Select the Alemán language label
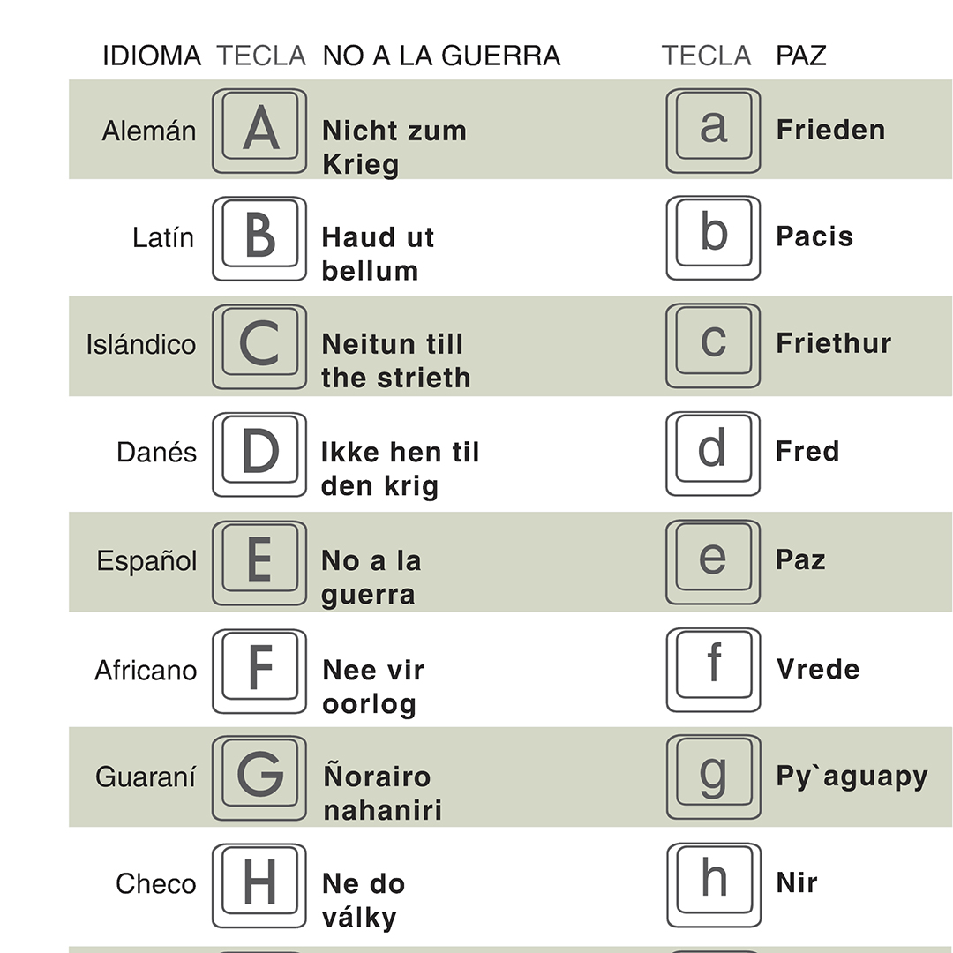This screenshot has height=953, width=953. 149,131
